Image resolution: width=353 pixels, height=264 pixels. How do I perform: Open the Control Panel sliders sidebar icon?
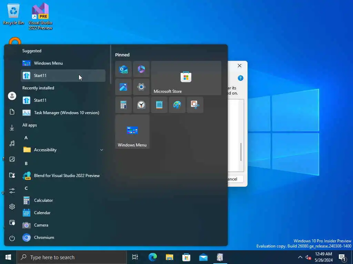[12, 191]
